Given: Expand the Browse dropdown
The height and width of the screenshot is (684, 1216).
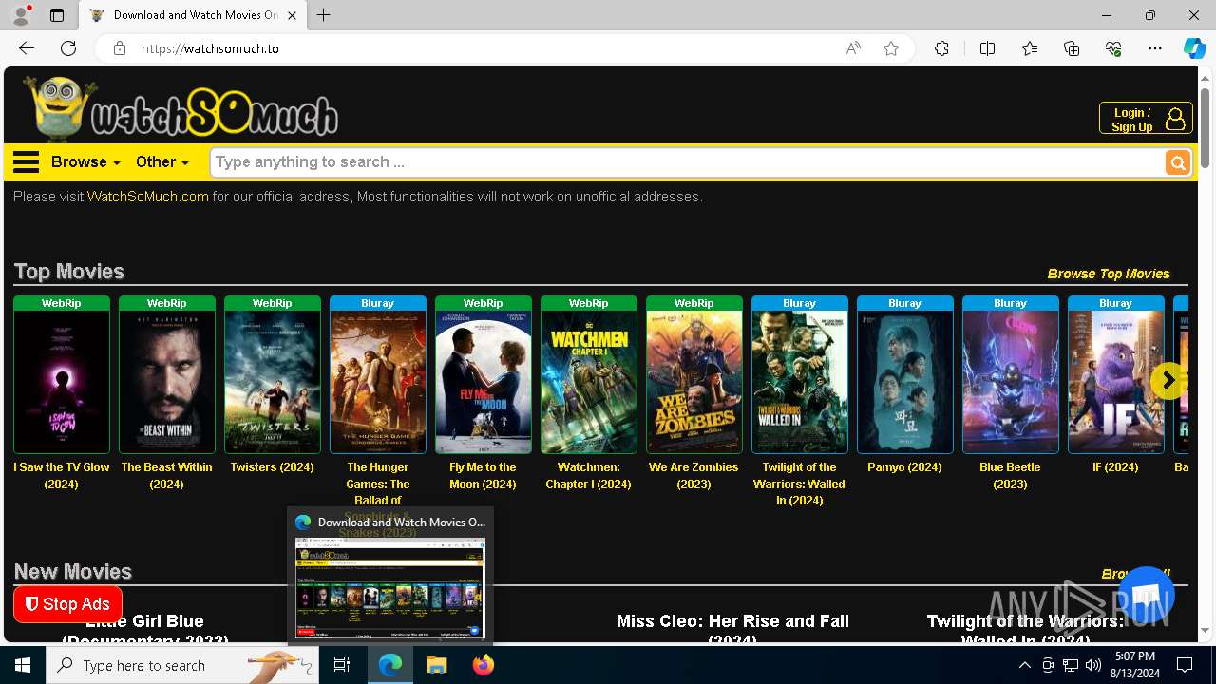Looking at the screenshot, I should click(x=85, y=161).
